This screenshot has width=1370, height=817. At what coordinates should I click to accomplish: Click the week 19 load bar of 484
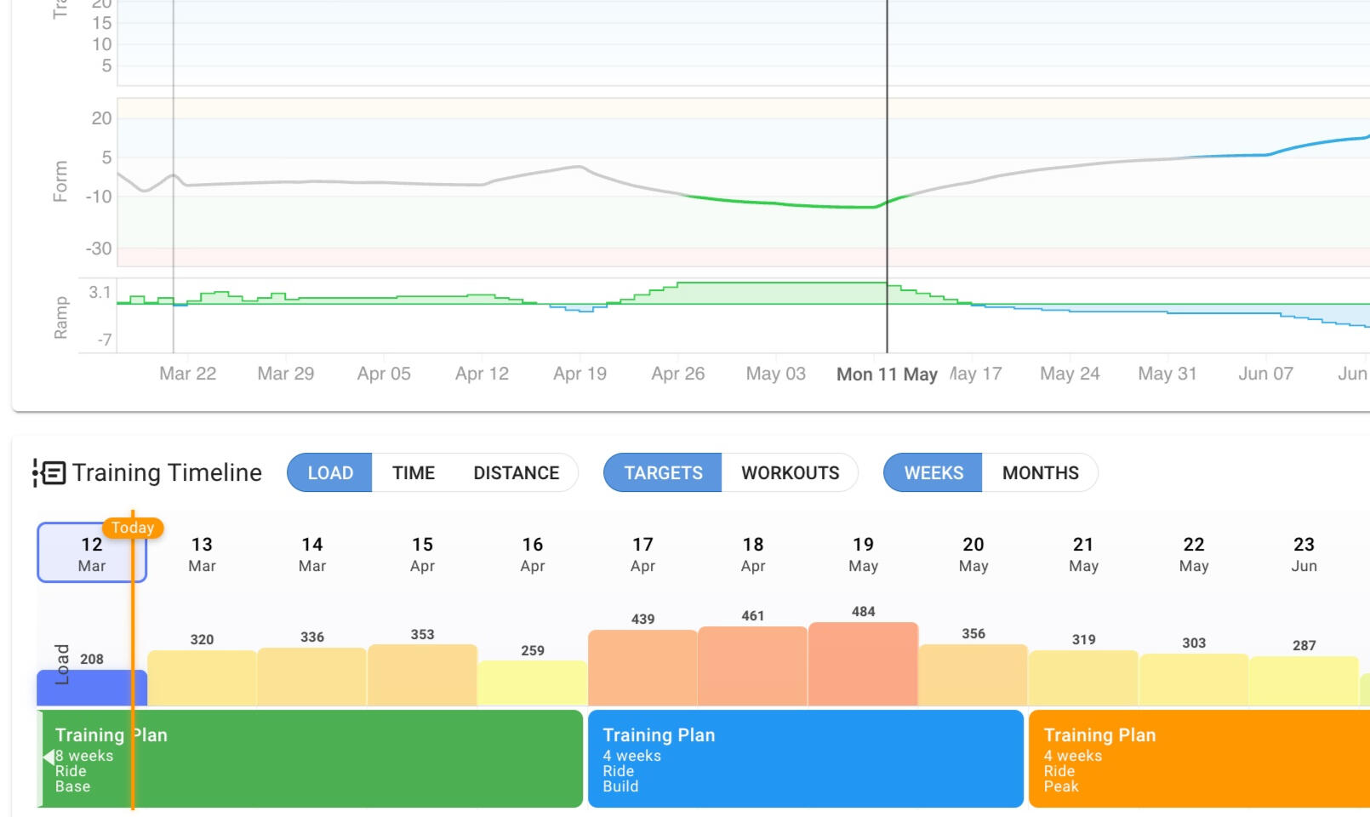click(x=863, y=664)
